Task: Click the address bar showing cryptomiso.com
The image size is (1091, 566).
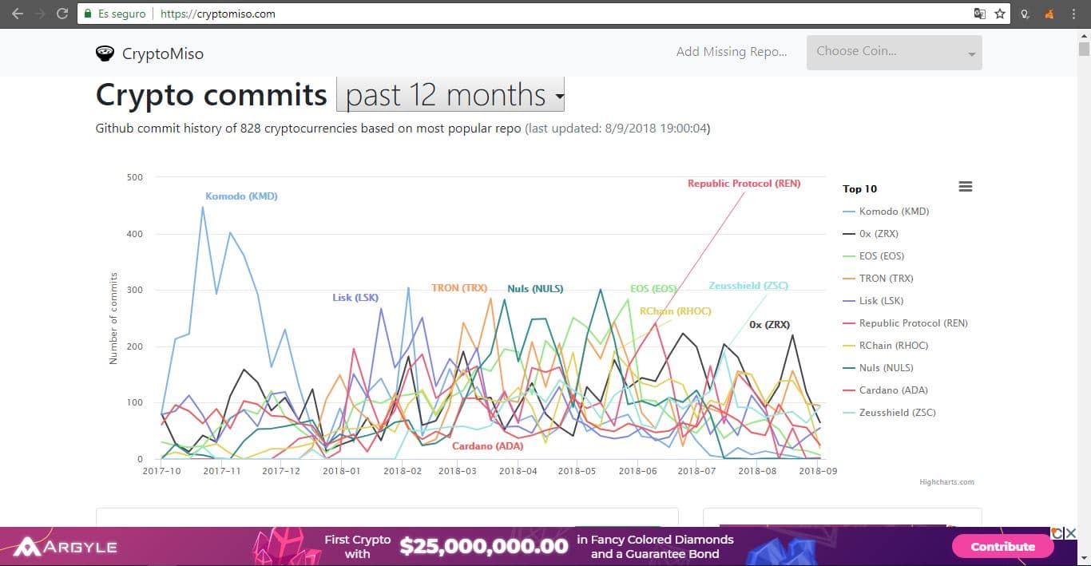Action: [x=479, y=14]
